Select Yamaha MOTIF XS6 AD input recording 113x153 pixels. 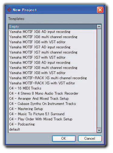click(x=53, y=32)
